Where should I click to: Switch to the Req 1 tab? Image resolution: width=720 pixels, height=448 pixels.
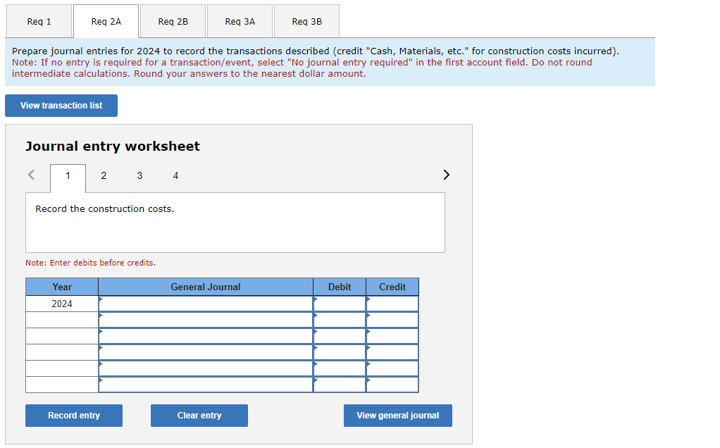pyautogui.click(x=39, y=21)
